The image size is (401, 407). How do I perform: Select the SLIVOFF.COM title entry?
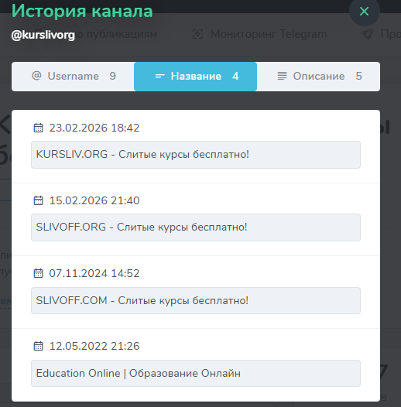pyautogui.click(x=196, y=300)
